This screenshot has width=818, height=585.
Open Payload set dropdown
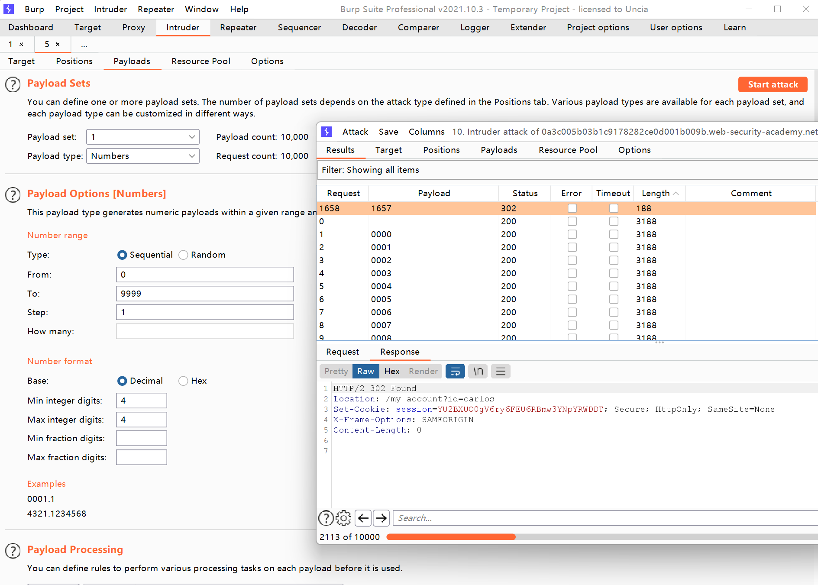pyautogui.click(x=143, y=137)
